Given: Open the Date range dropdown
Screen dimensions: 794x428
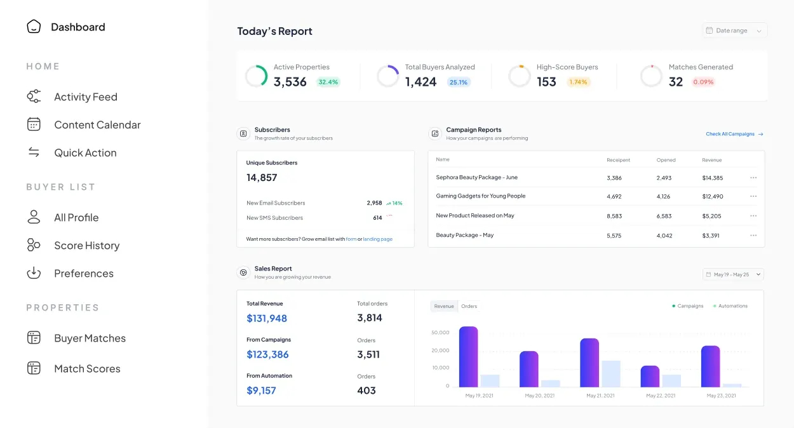Looking at the screenshot, I should 735,30.
